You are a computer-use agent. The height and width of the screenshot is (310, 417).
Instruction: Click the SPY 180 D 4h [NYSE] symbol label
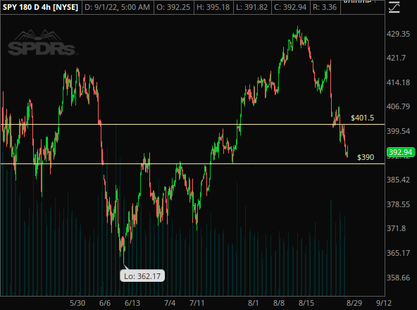41,7
